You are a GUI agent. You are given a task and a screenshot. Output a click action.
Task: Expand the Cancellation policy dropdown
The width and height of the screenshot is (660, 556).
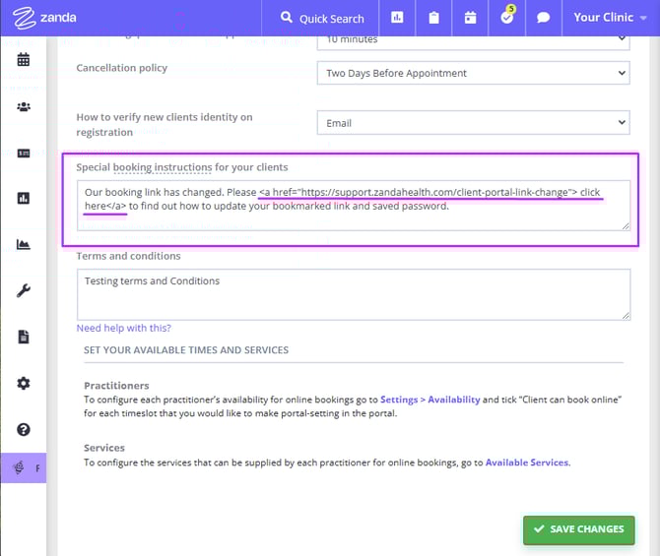(x=472, y=73)
